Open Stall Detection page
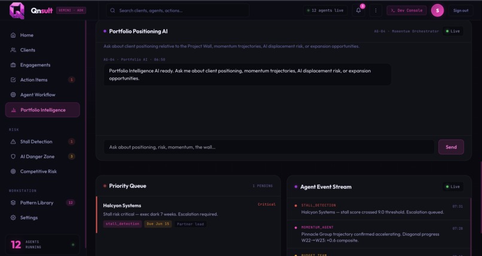482x256 pixels. [42, 142]
